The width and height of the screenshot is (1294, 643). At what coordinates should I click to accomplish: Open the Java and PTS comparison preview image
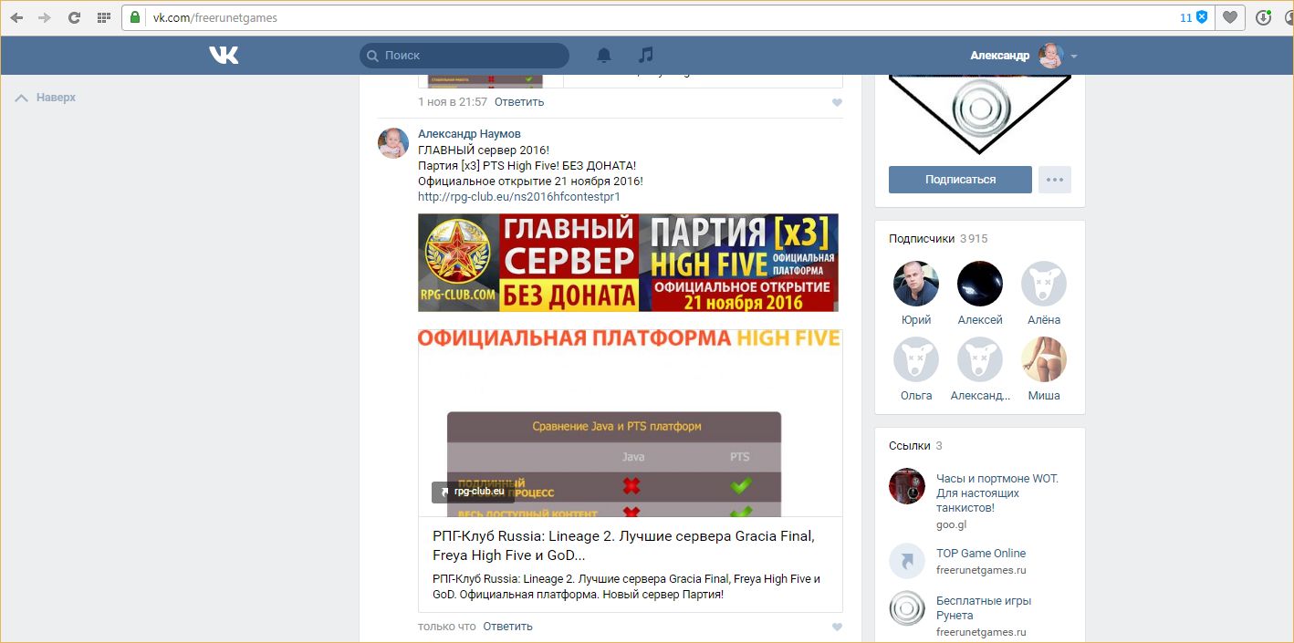pos(630,423)
